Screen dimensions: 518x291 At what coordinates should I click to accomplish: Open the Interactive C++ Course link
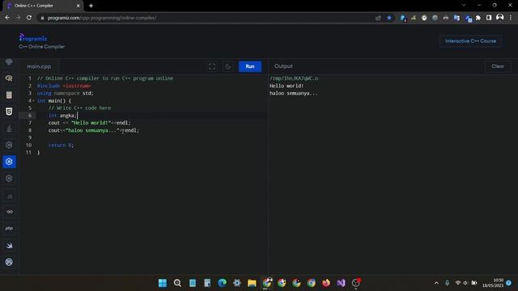[x=470, y=41]
